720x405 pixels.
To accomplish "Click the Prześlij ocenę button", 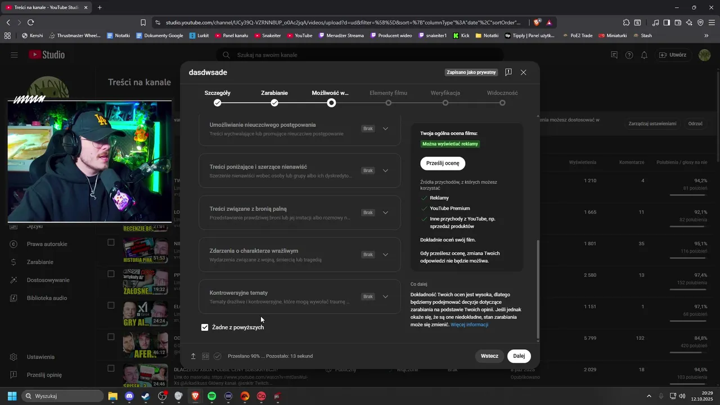I will 443,163.
